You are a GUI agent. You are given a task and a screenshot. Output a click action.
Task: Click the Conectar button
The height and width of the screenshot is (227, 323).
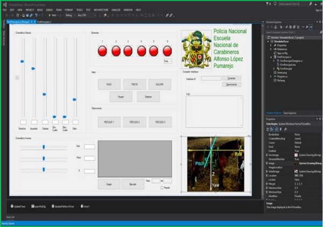point(231,78)
